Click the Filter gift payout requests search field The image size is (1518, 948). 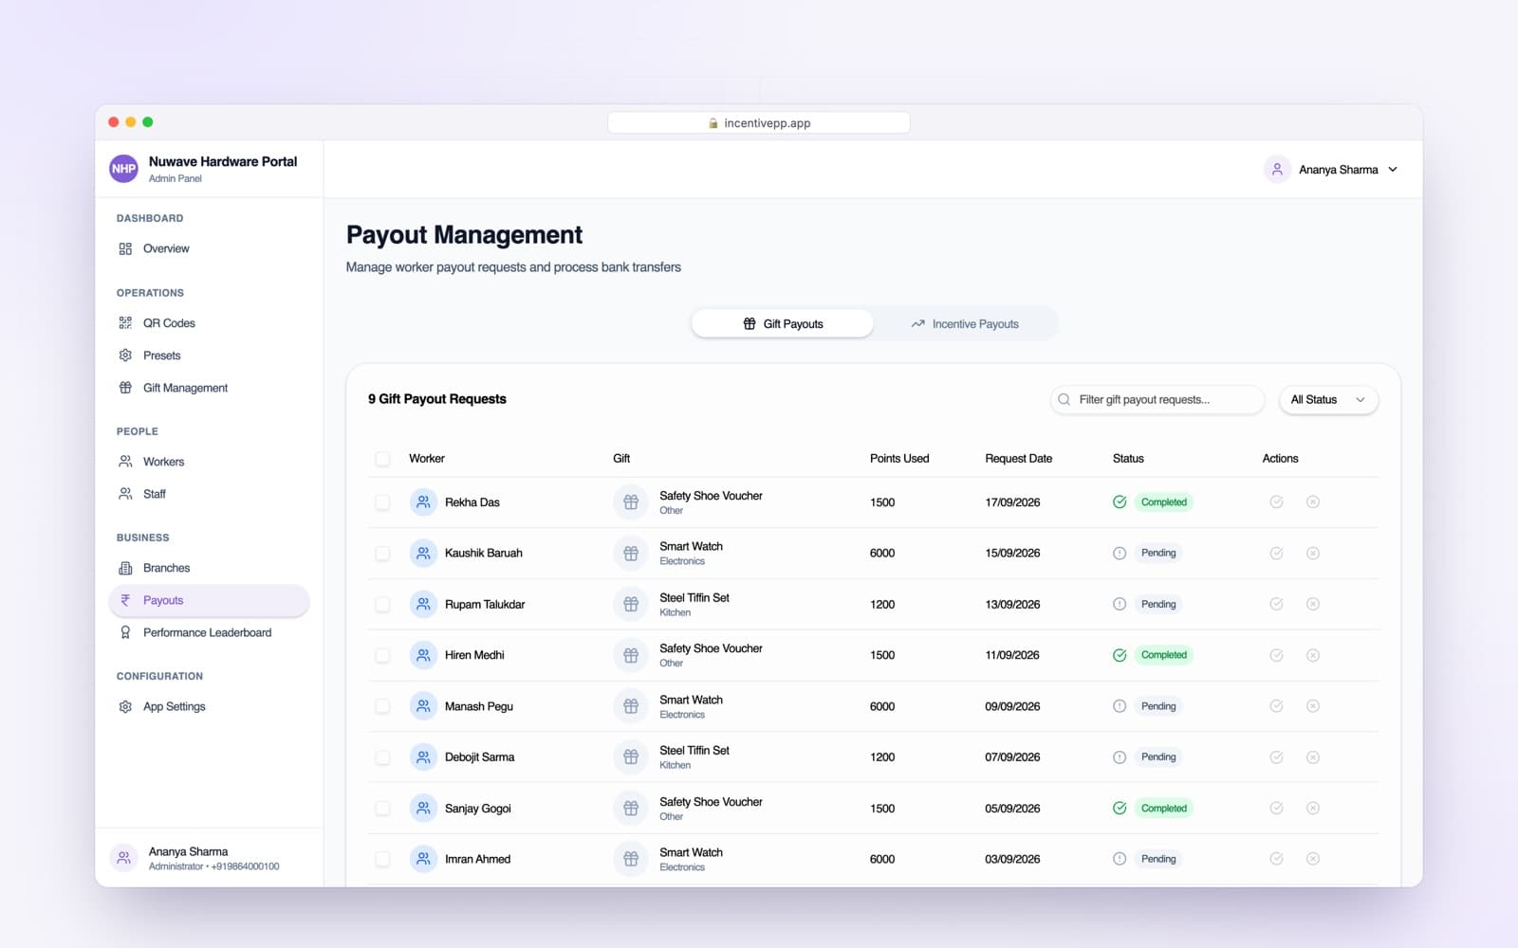coord(1157,400)
